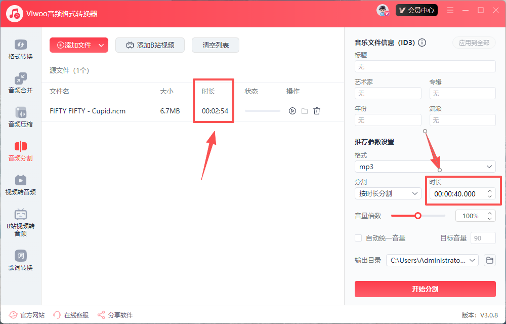506x324 pixels.
Task: Open the 按时长分割 split mode dropdown
Action: coord(388,193)
